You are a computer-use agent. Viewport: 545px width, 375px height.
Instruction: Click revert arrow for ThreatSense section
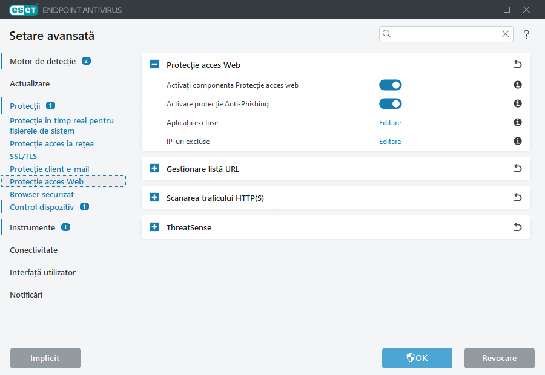(517, 227)
